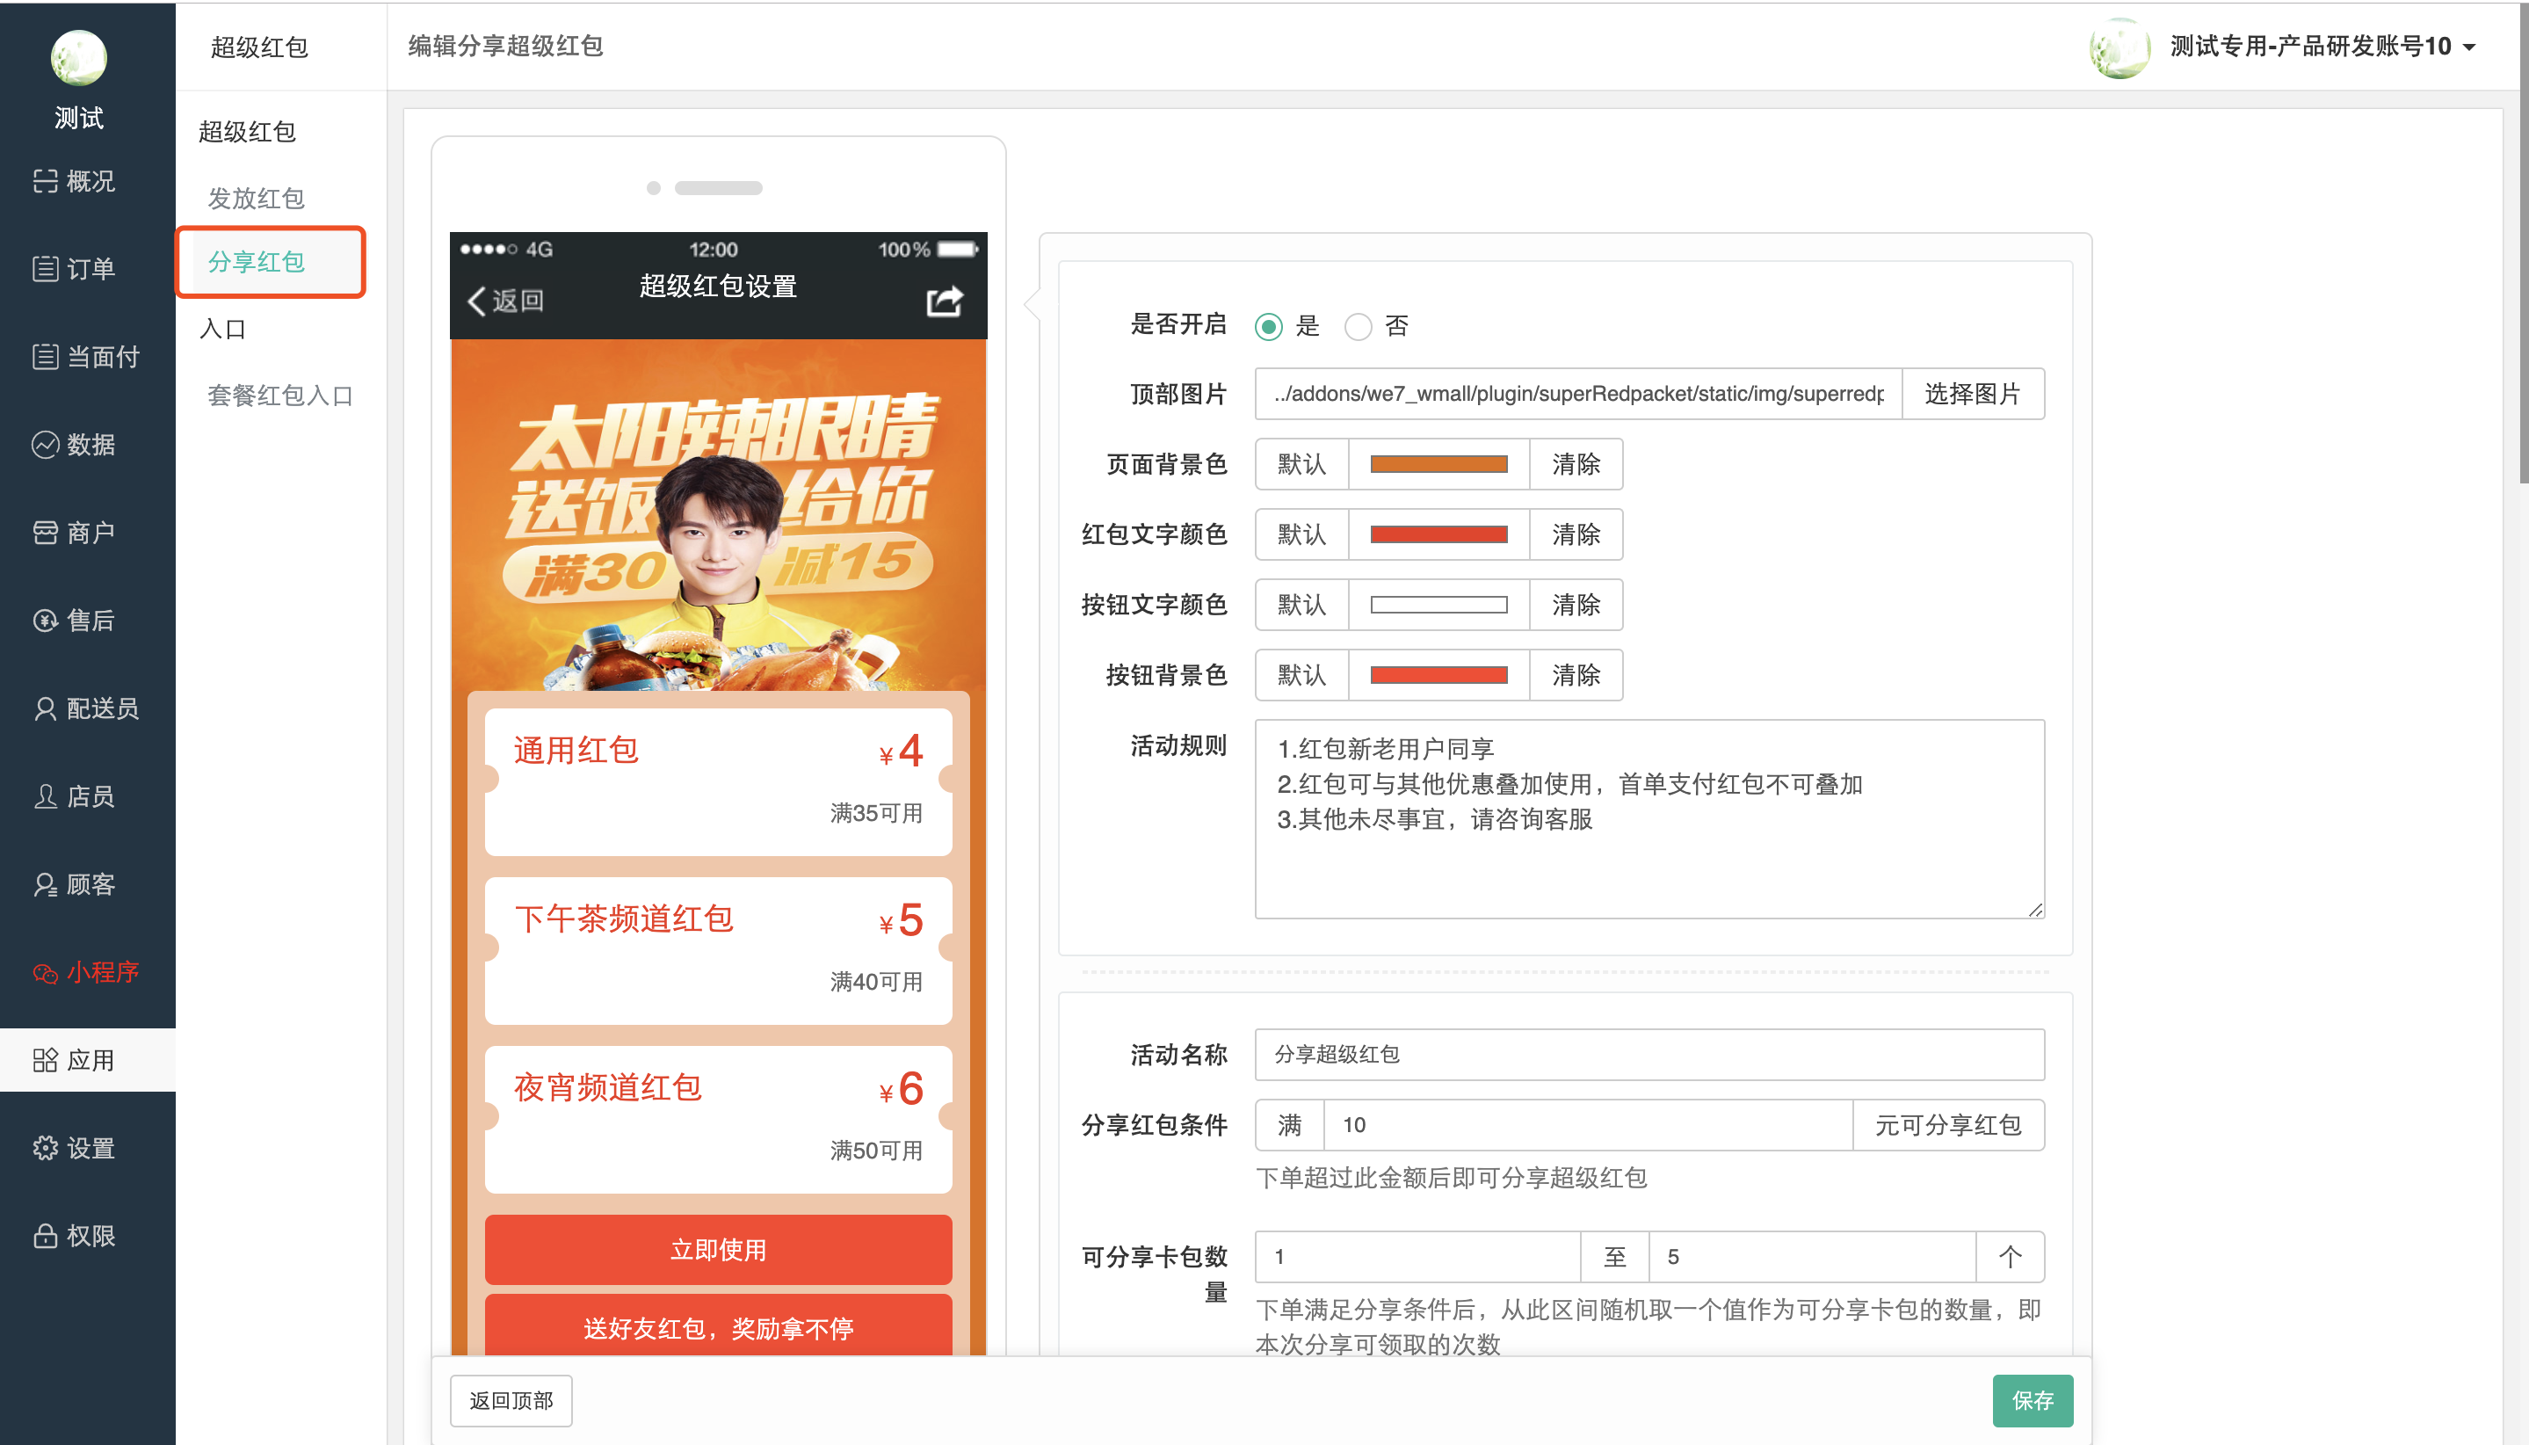This screenshot has width=2529, height=1445.
Task: Open the 小程序 mini program icon
Action: [46, 973]
